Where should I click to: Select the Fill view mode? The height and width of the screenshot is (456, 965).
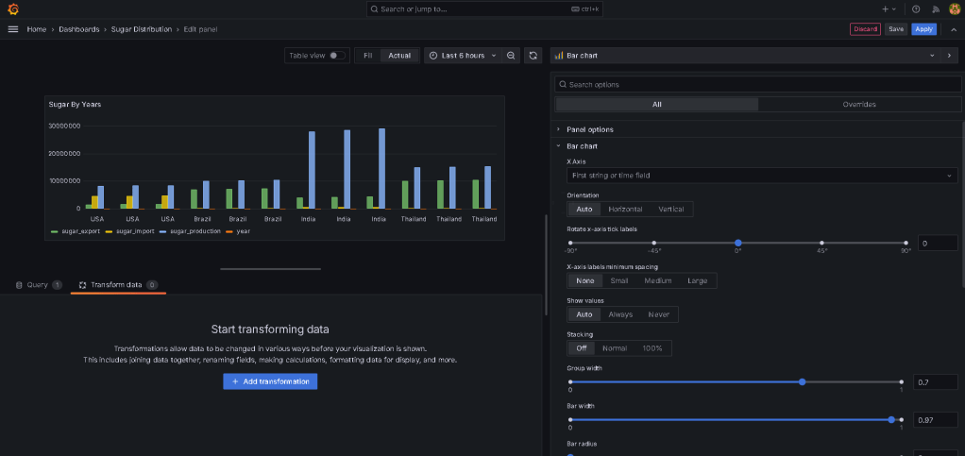(x=368, y=56)
